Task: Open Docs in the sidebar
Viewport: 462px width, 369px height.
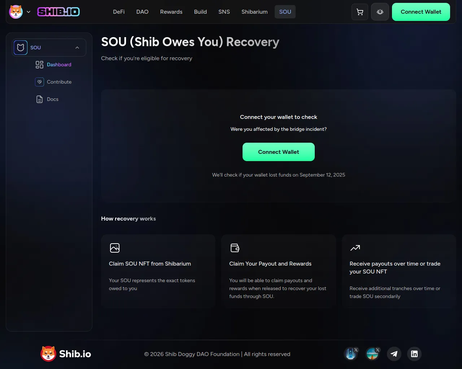Action: tap(53, 99)
